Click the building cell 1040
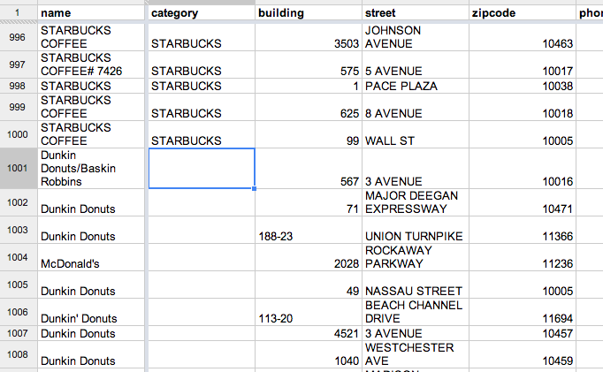The image size is (603, 372). point(309,354)
